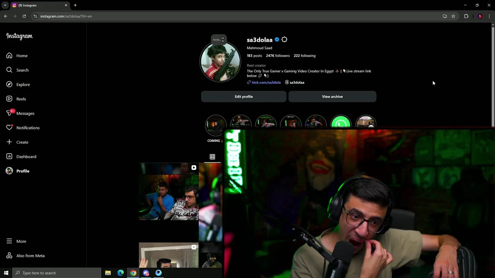495x278 pixels.
Task: Open the Windows Start menu
Action: coord(6,273)
